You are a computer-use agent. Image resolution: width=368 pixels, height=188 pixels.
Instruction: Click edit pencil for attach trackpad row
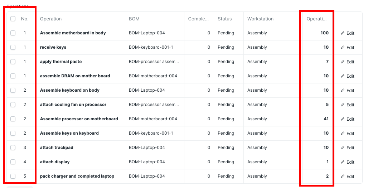tap(343, 148)
